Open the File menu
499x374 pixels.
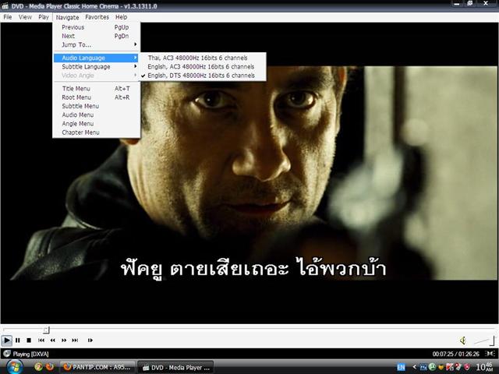[7, 17]
